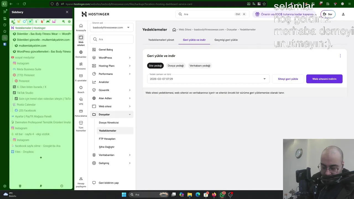The image size is (354, 199).
Task: Open Horizons in left rail
Action: [81, 66]
